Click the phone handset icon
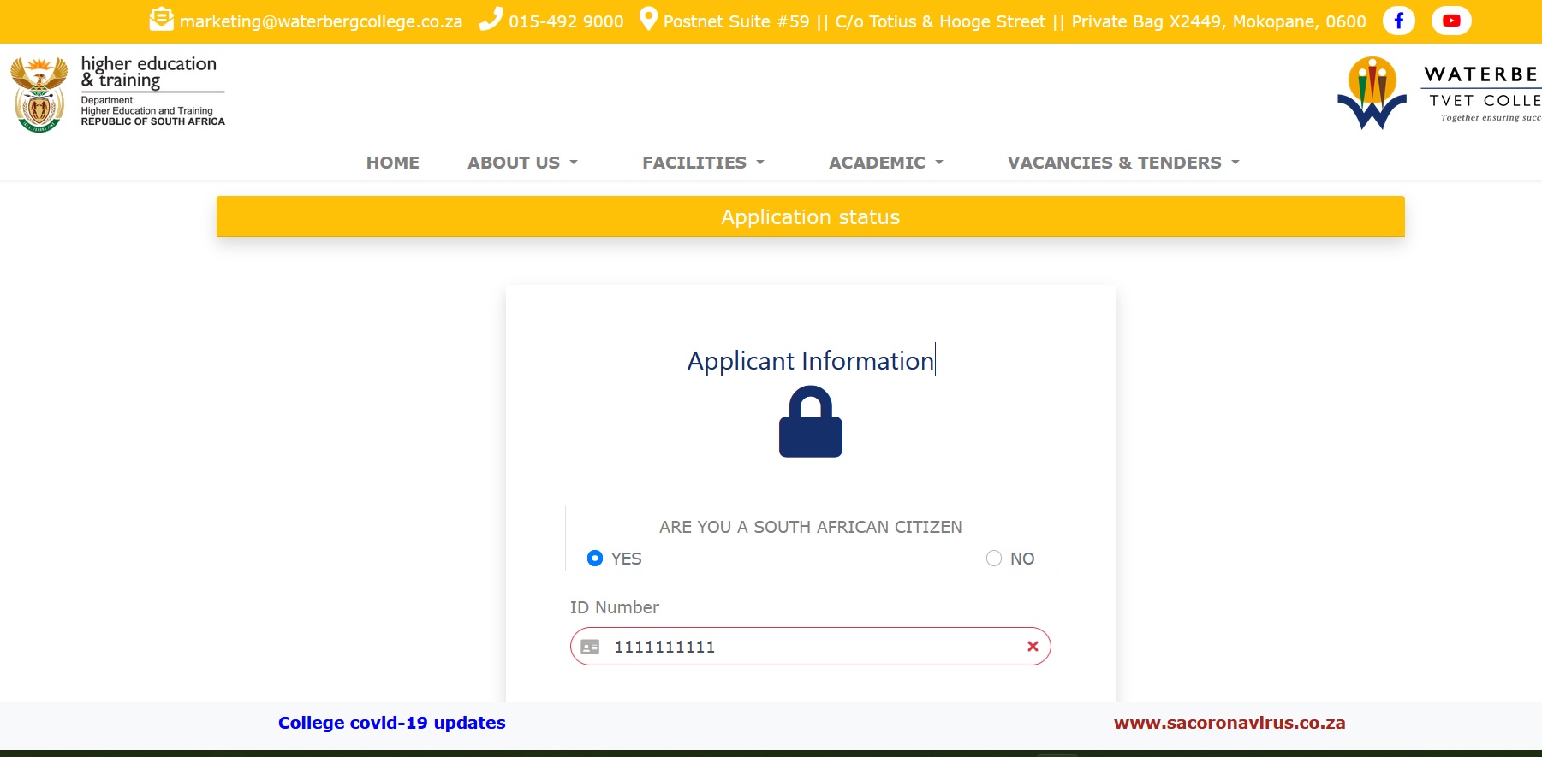This screenshot has height=757, width=1542. tap(491, 20)
